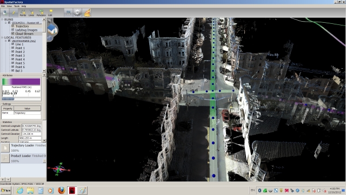The height and width of the screenshot is (195, 346).
Task: Open the File menu
Action: pyautogui.click(x=3, y=6)
